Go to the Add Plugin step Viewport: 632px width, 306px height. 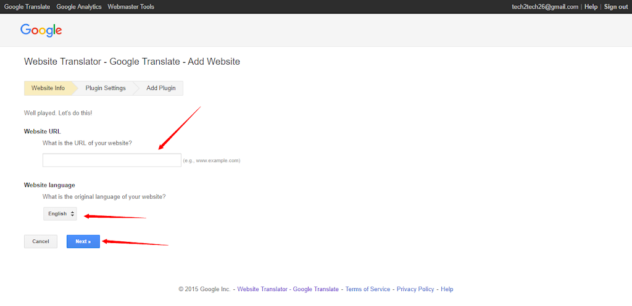[160, 88]
